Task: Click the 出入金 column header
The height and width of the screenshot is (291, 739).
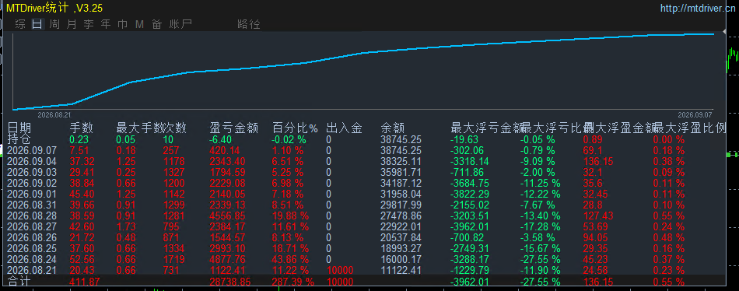Action: coord(344,128)
